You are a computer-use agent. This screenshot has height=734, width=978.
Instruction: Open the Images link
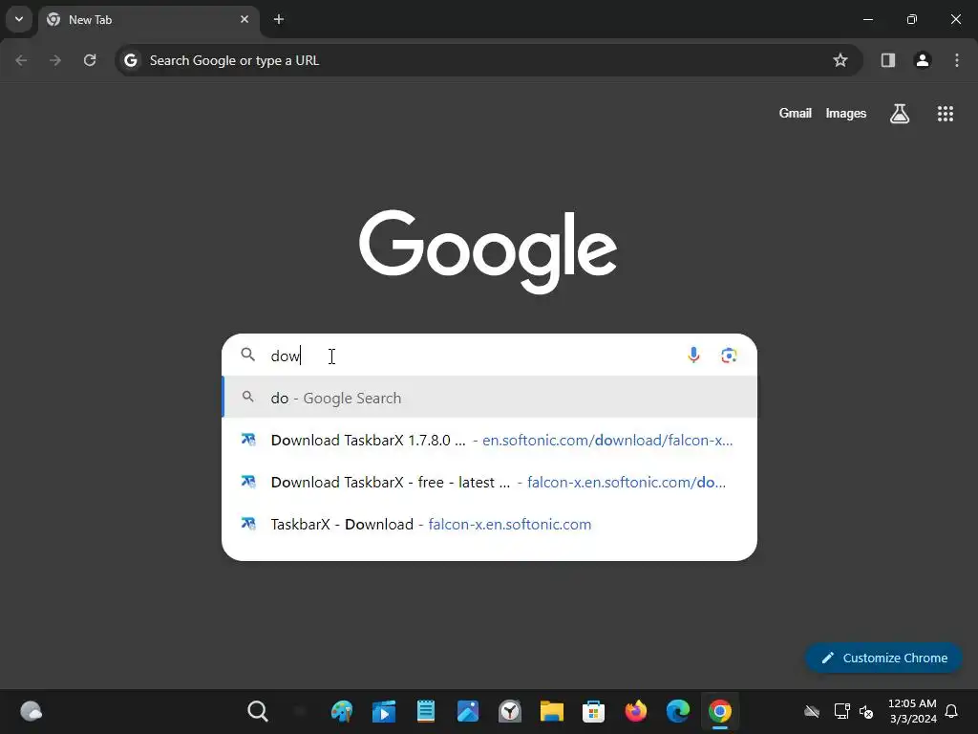click(x=846, y=114)
